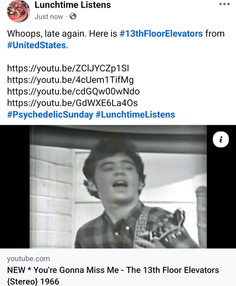Open the youtu.be/4cUem1TifMg link
Screen dimensions: 236x286
point(70,80)
